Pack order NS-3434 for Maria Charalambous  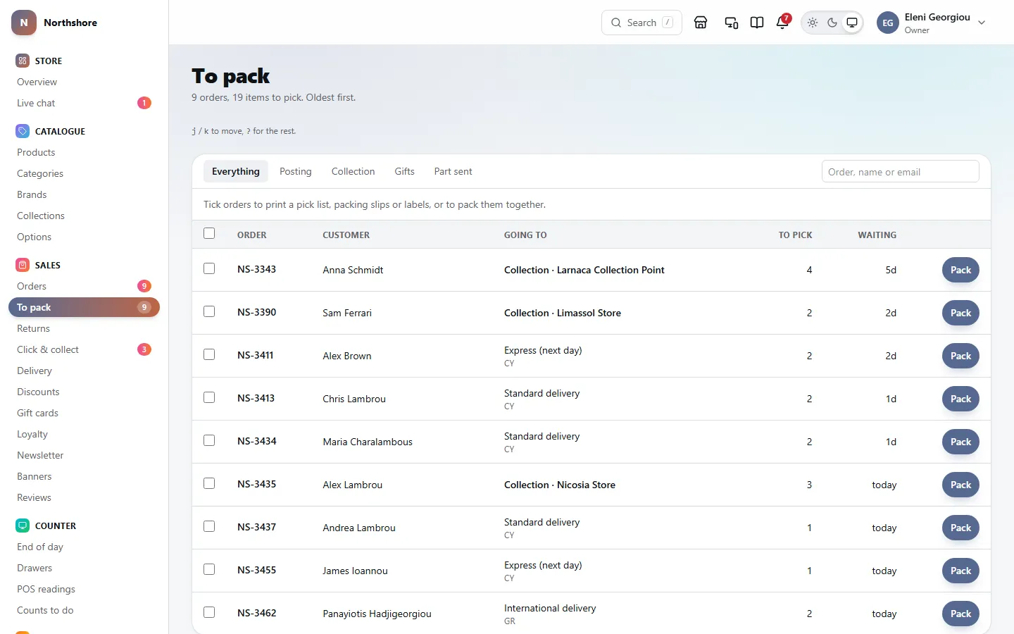pos(960,442)
